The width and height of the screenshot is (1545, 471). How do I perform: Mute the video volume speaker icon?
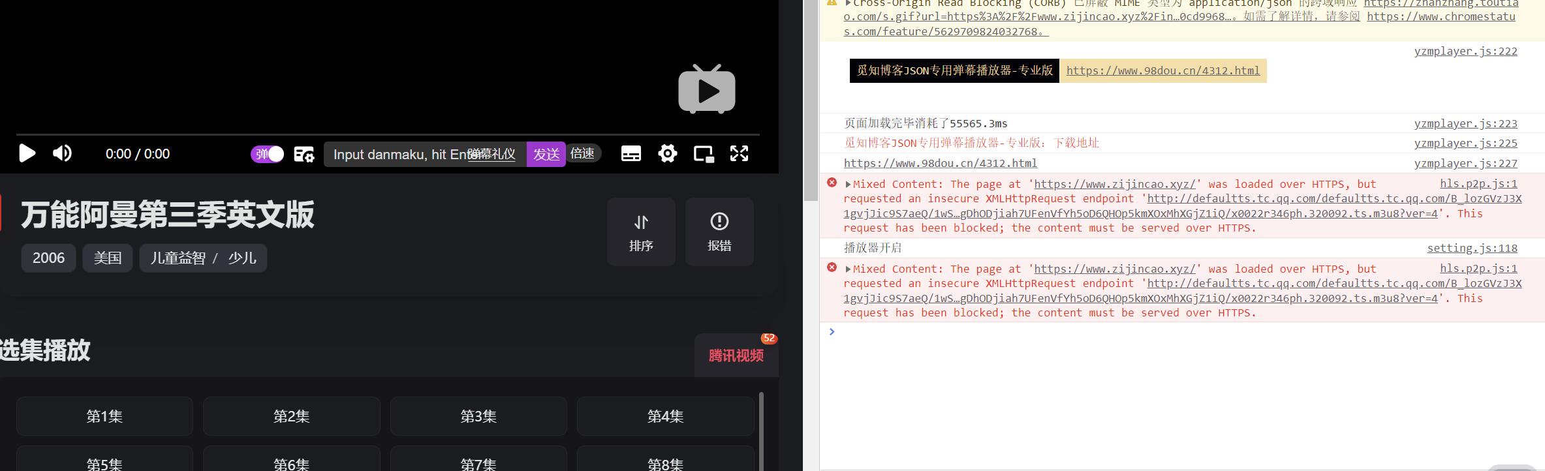62,153
